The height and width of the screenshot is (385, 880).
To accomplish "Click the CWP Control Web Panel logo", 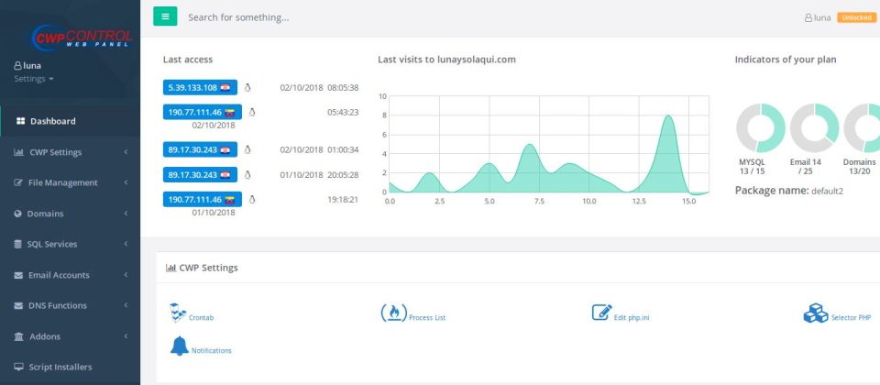I will tap(82, 38).
